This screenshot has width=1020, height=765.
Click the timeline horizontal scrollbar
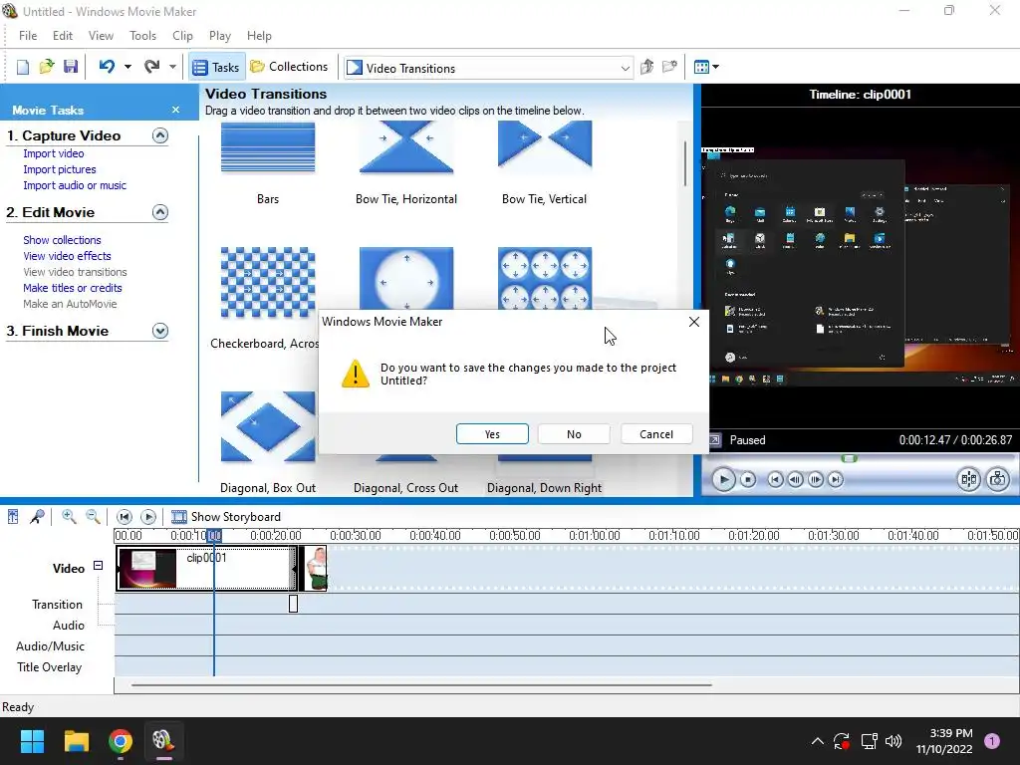click(421, 685)
